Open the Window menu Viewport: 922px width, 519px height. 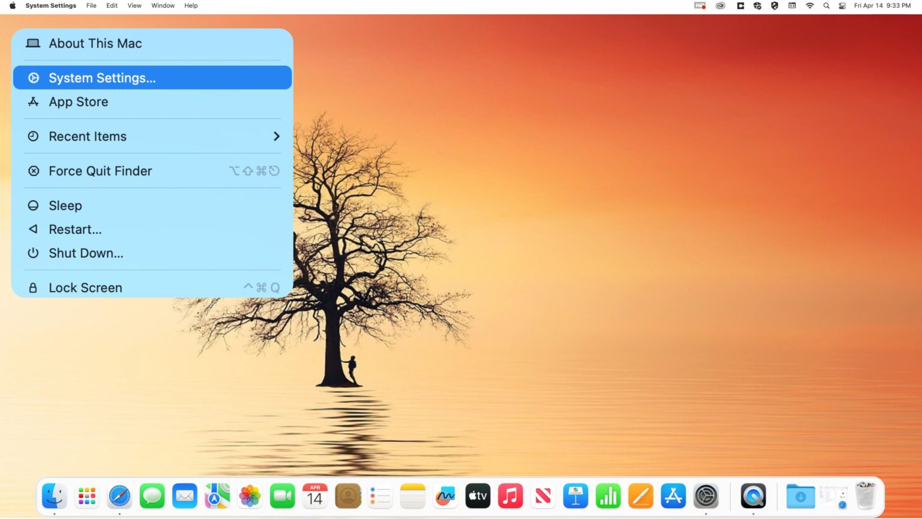[x=162, y=5]
